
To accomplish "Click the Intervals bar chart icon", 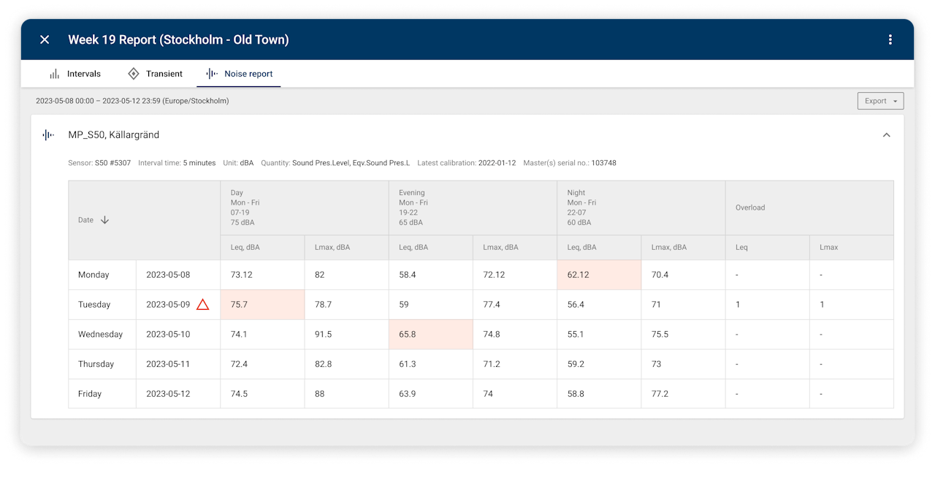I will [x=55, y=74].
